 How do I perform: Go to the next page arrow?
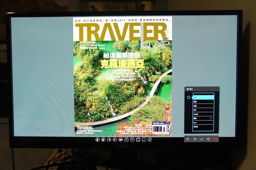click(115, 140)
